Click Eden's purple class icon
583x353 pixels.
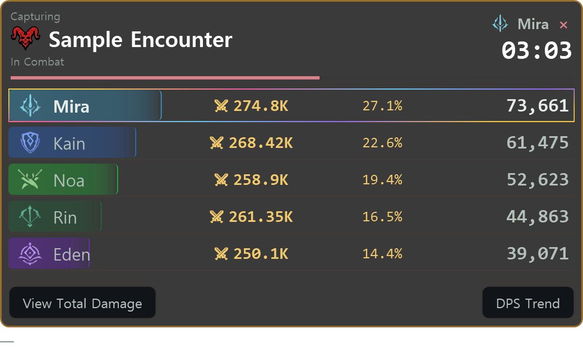(30, 254)
